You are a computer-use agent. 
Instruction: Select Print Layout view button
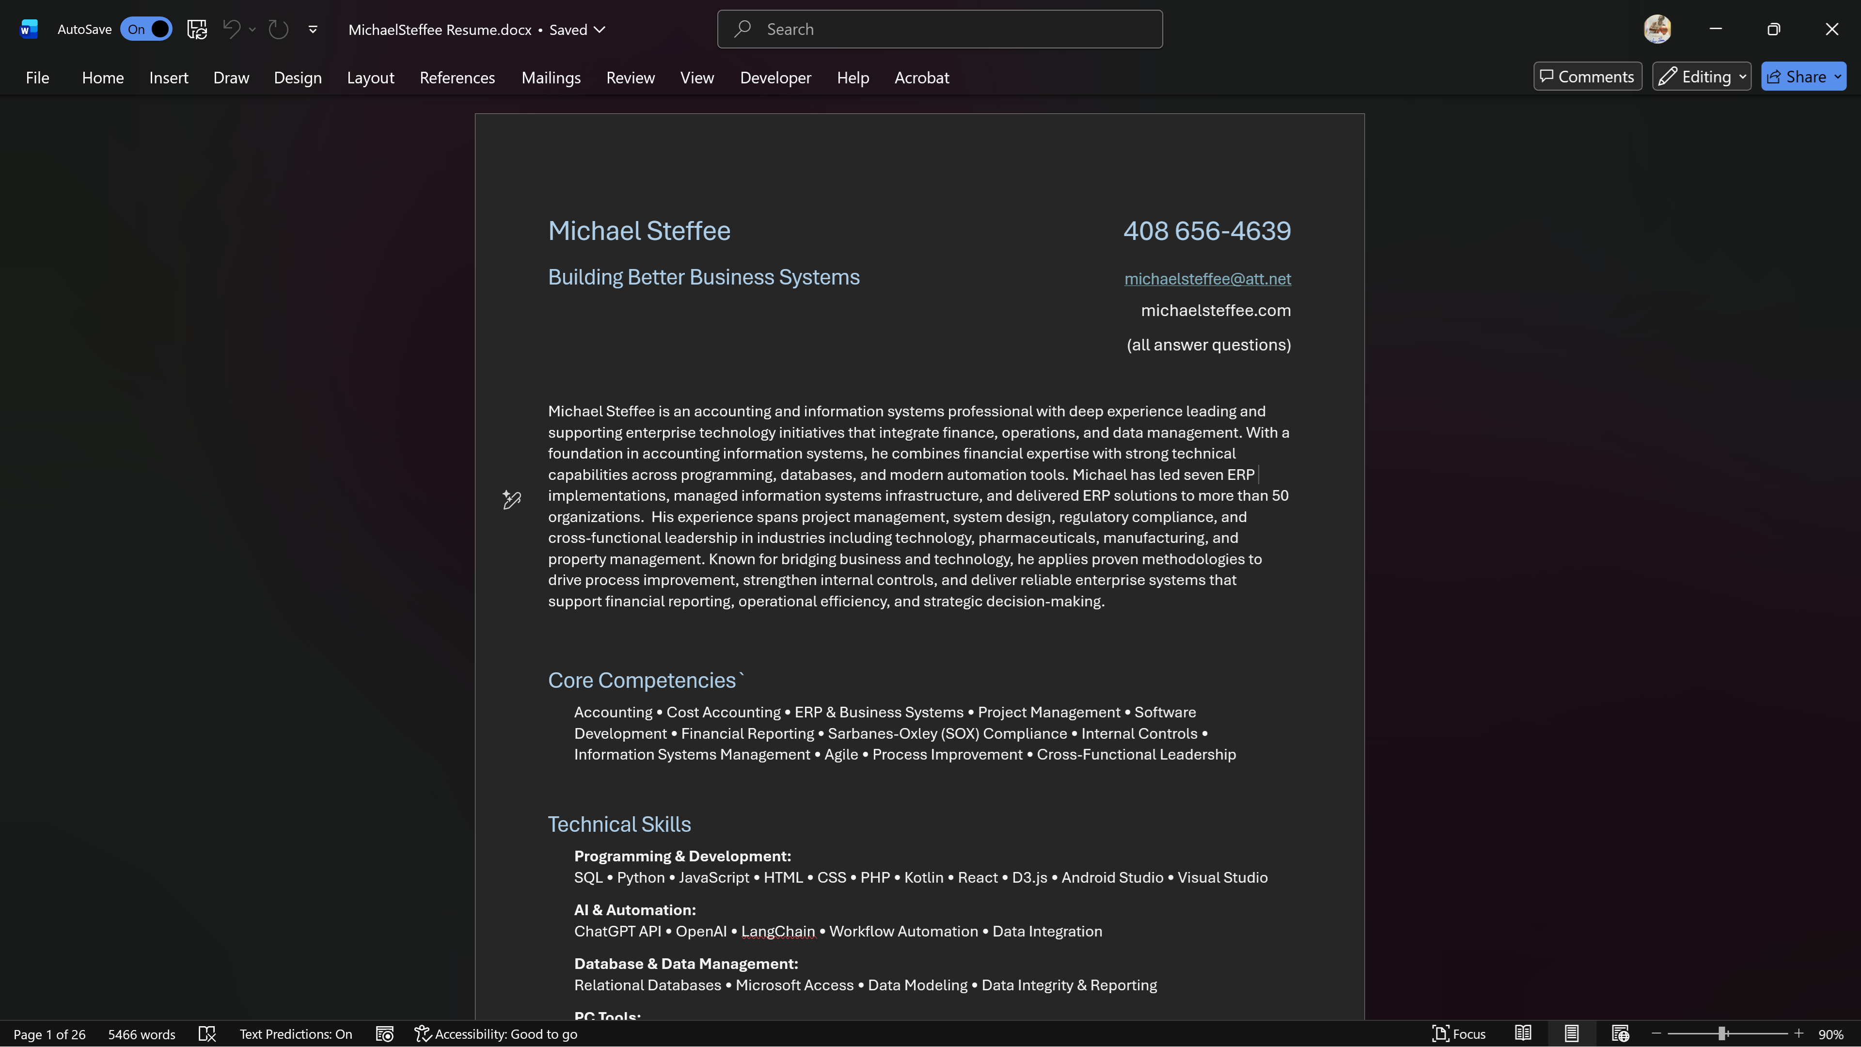(1571, 1033)
